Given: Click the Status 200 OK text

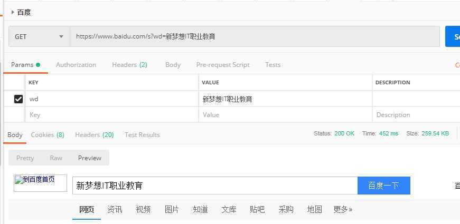Looking at the screenshot, I should [x=334, y=133].
